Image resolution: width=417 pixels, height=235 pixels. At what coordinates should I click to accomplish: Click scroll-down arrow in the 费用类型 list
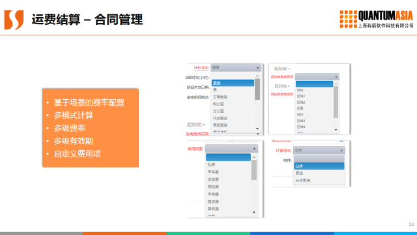pyautogui.click(x=254, y=212)
